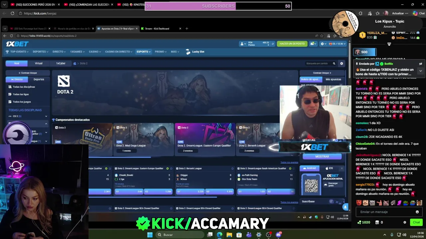Open Kick chat settings gear
The image size is (426, 239).
(x=405, y=222)
